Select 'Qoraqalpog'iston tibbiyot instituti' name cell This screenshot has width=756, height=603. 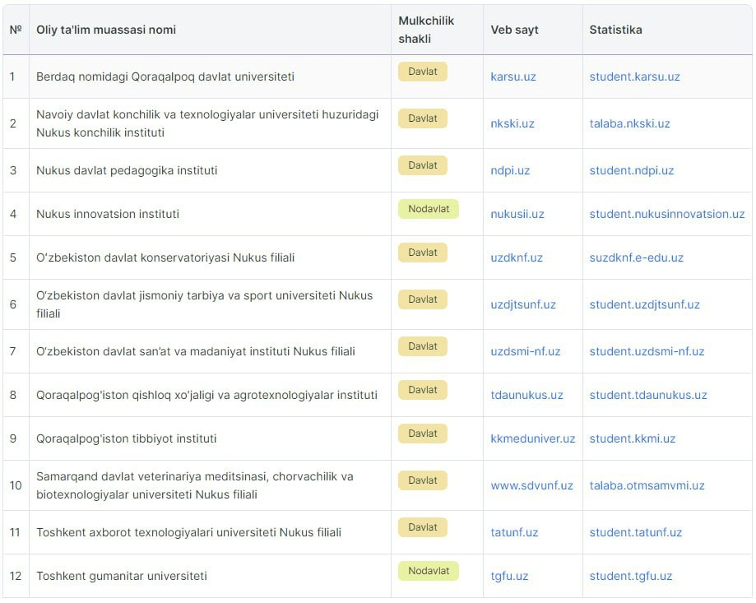point(210,438)
